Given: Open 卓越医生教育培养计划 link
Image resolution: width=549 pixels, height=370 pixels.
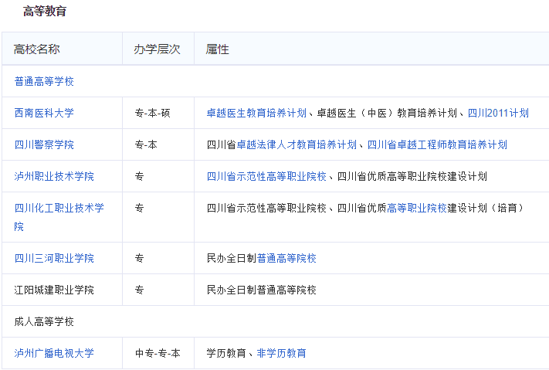Looking at the screenshot, I should 256,113.
